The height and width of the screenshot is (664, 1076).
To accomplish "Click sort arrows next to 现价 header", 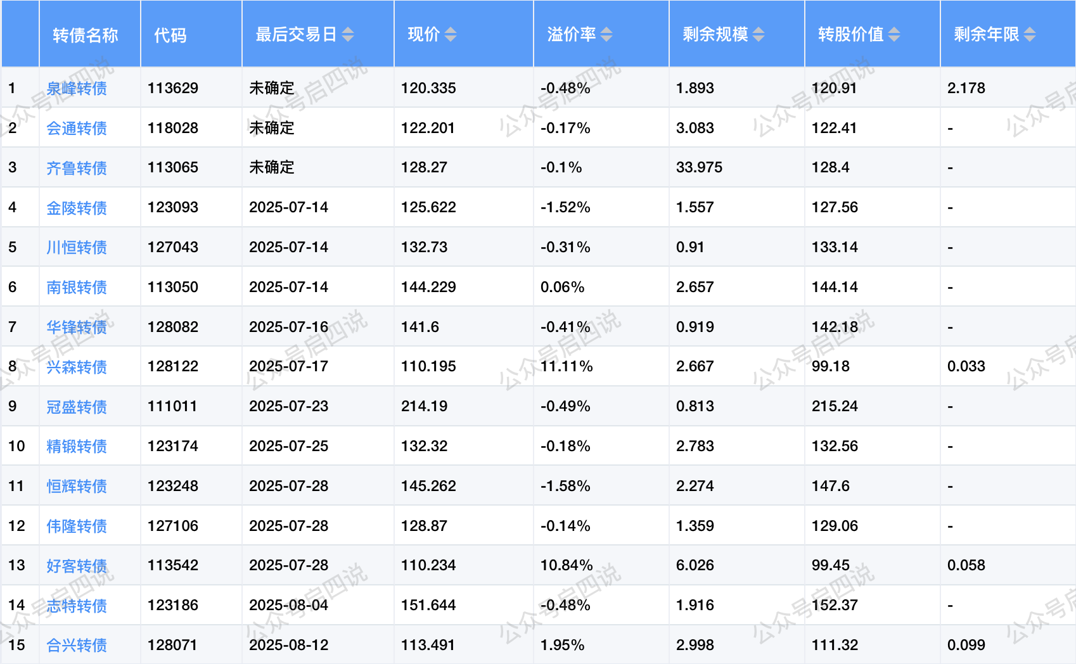I will 451,34.
